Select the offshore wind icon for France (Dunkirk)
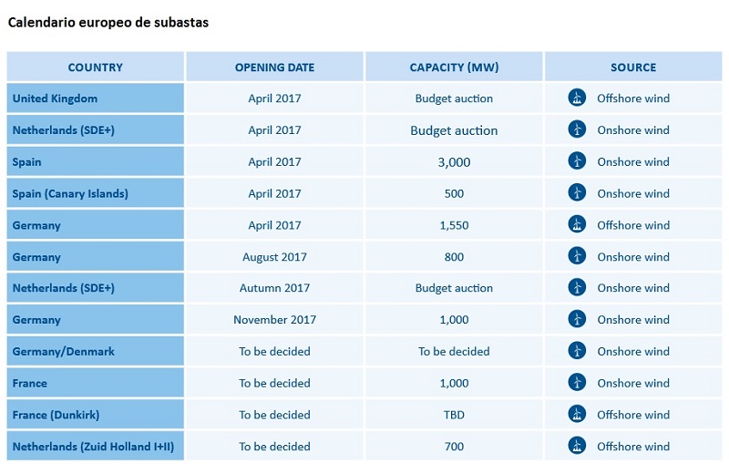Image resolution: width=729 pixels, height=464 pixels. pyautogui.click(x=576, y=415)
